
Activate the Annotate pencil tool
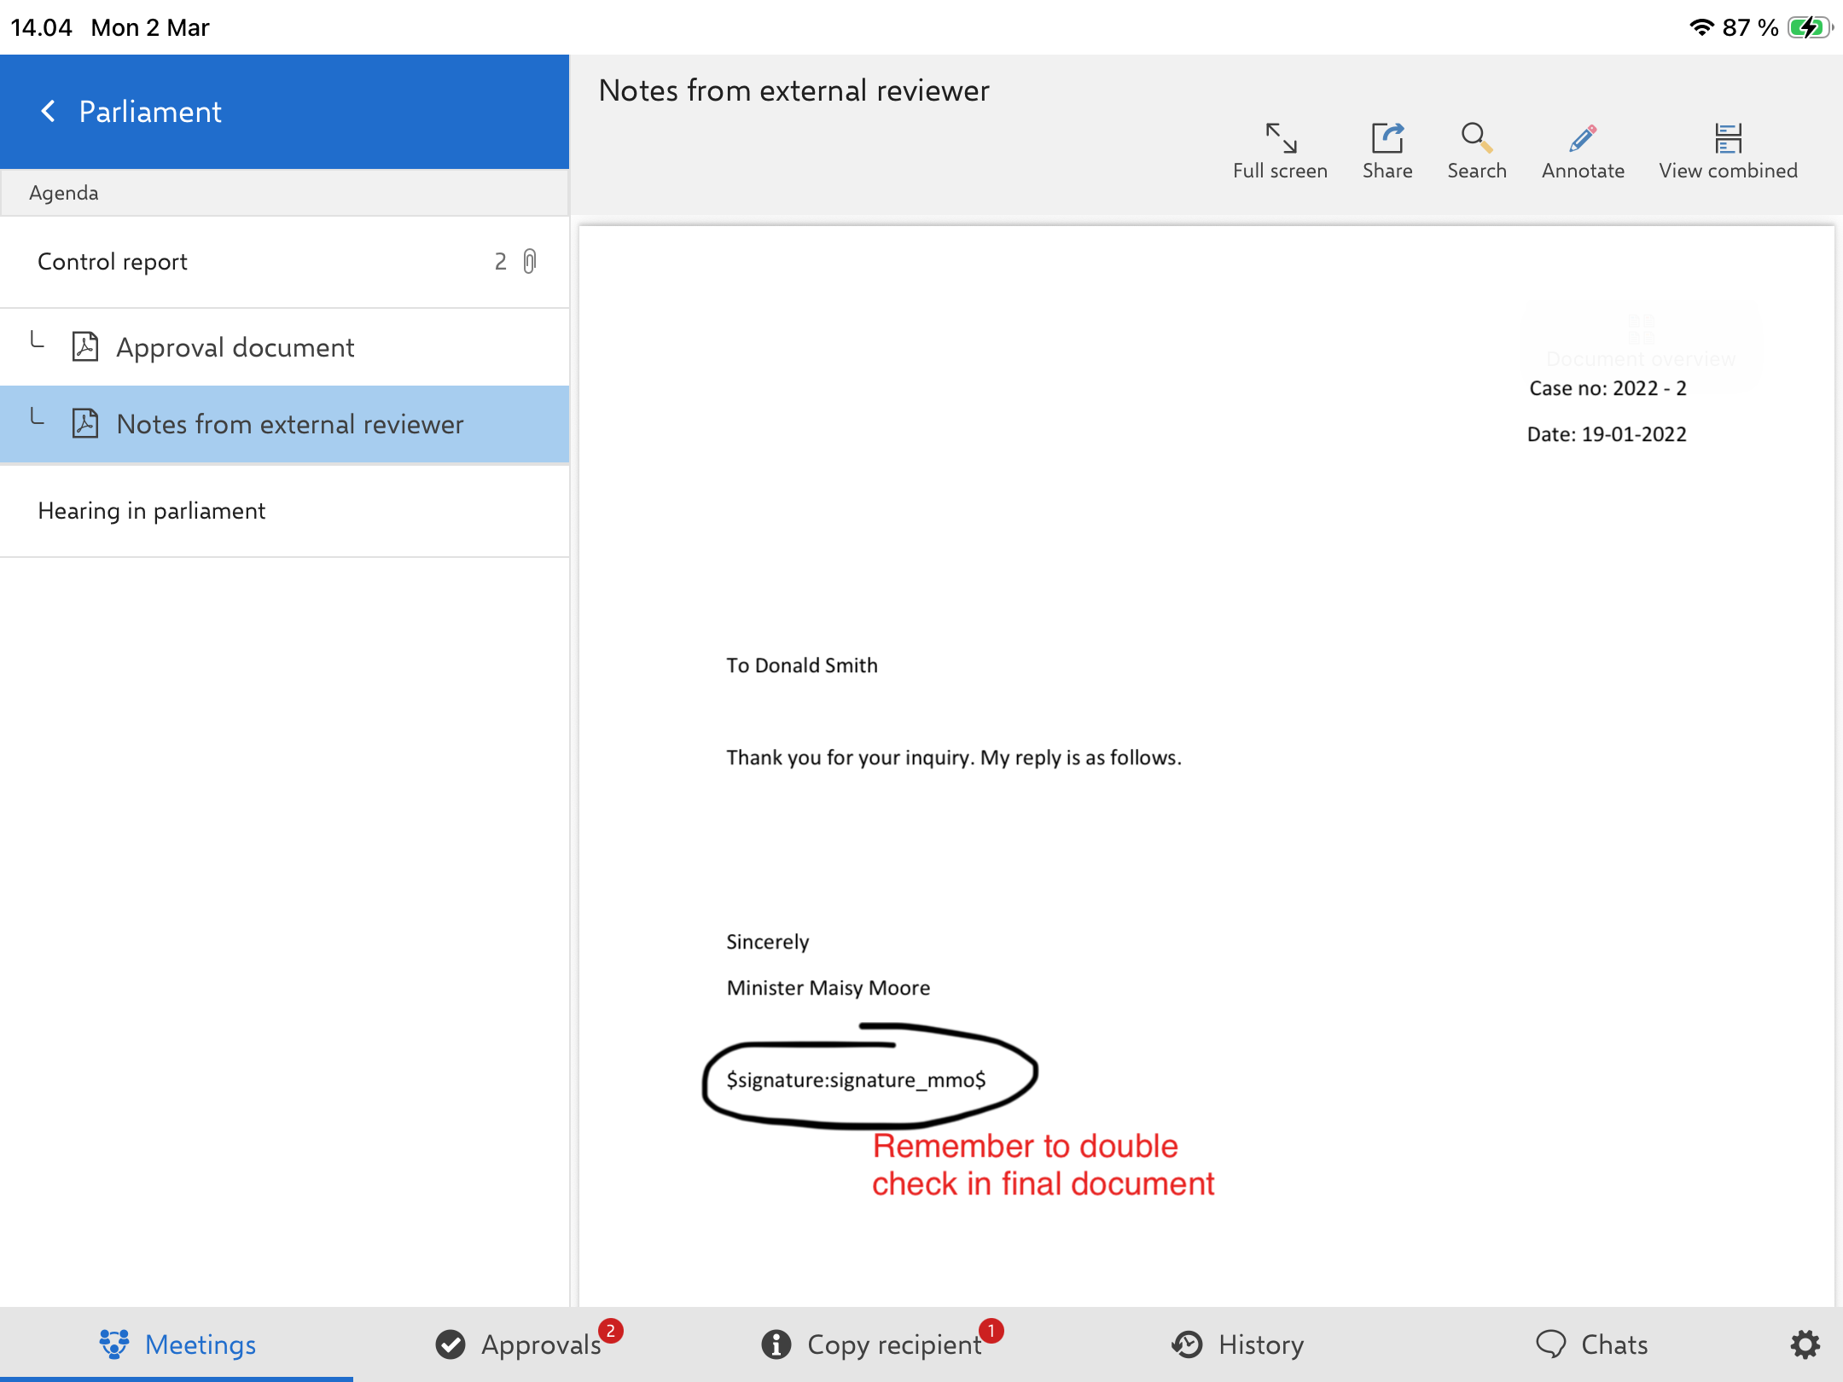(x=1583, y=151)
